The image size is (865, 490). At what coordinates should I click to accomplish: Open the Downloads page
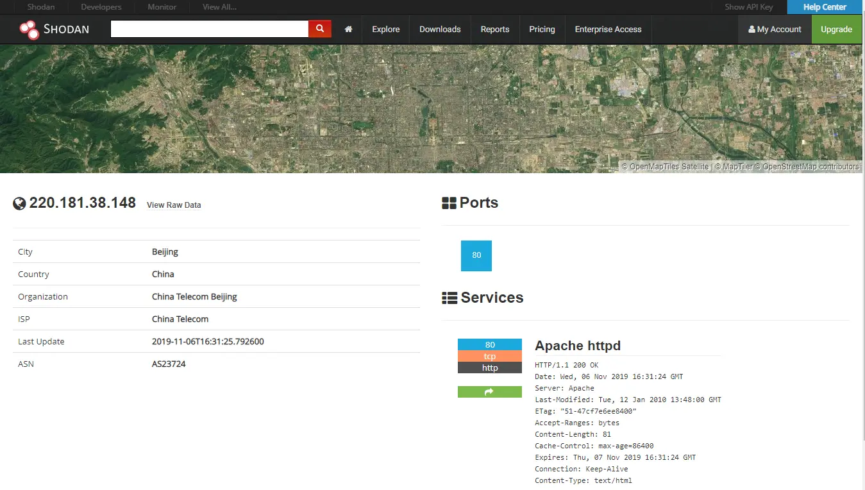coord(440,30)
